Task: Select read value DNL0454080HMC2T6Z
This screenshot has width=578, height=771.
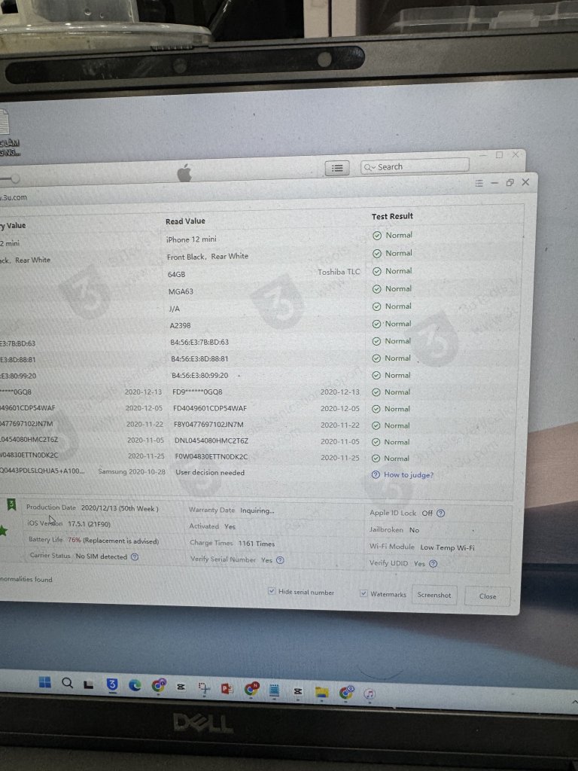Action: coord(211,440)
